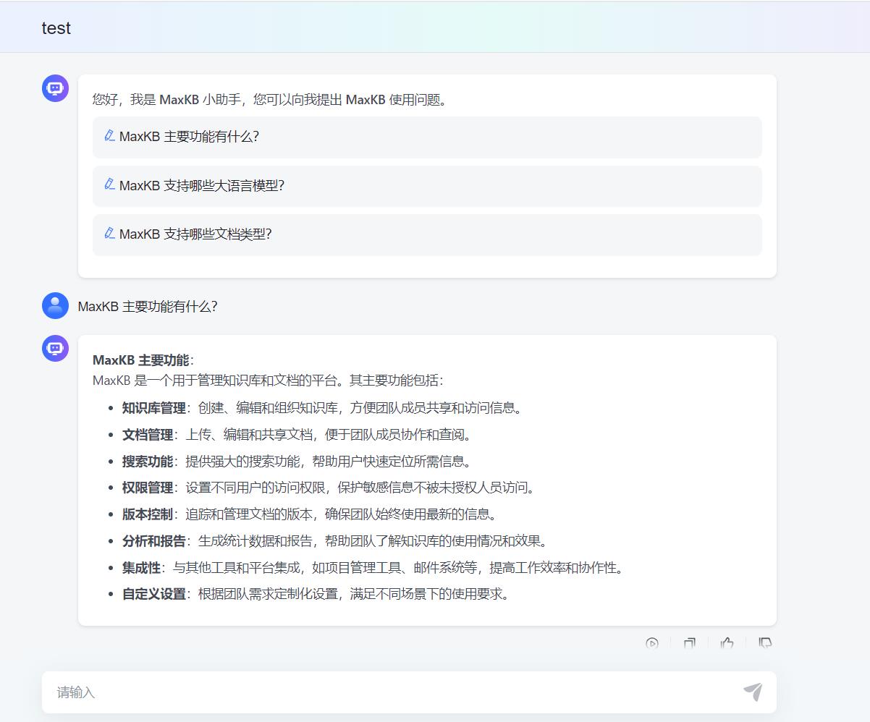Click the 搜索功能 bullet item

click(x=297, y=462)
